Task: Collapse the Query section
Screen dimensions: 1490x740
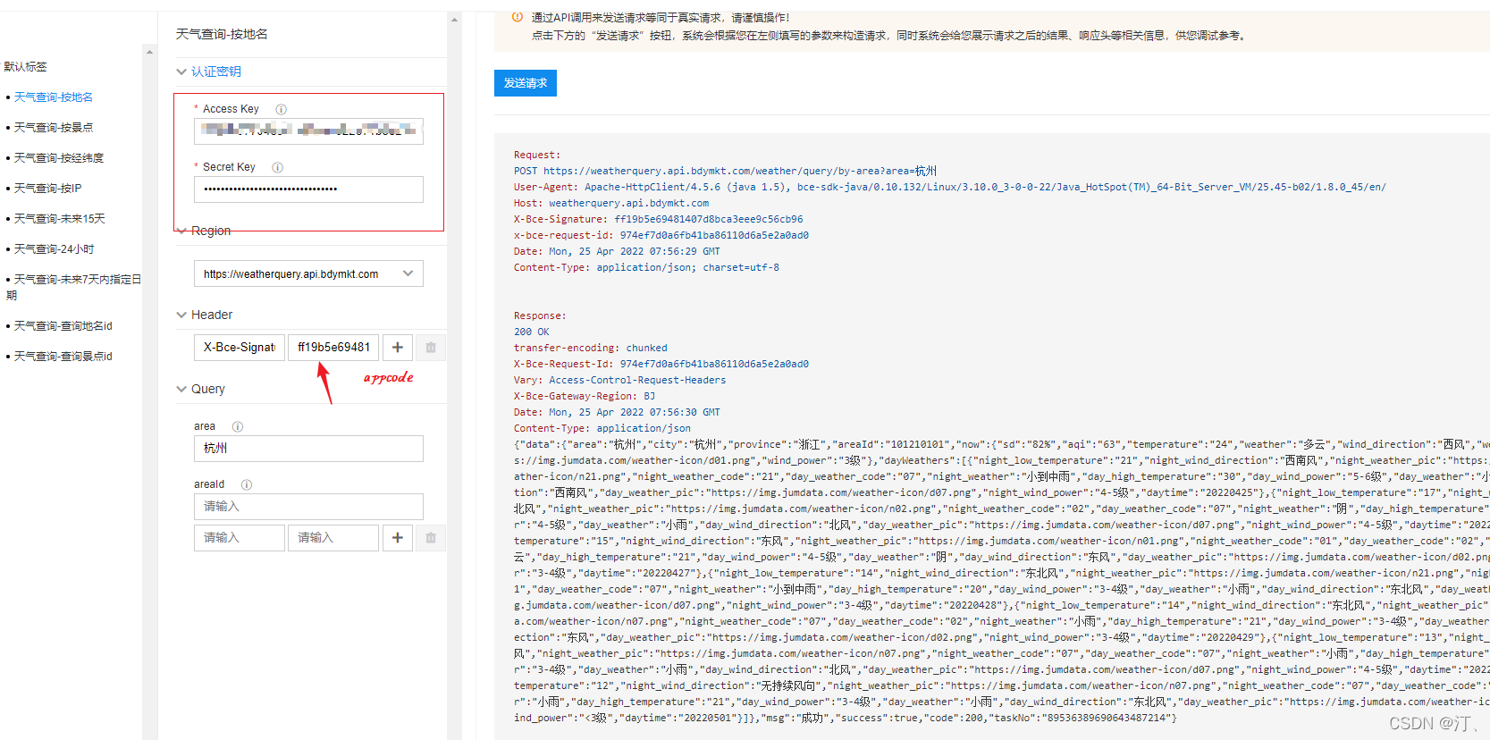Action: point(181,389)
